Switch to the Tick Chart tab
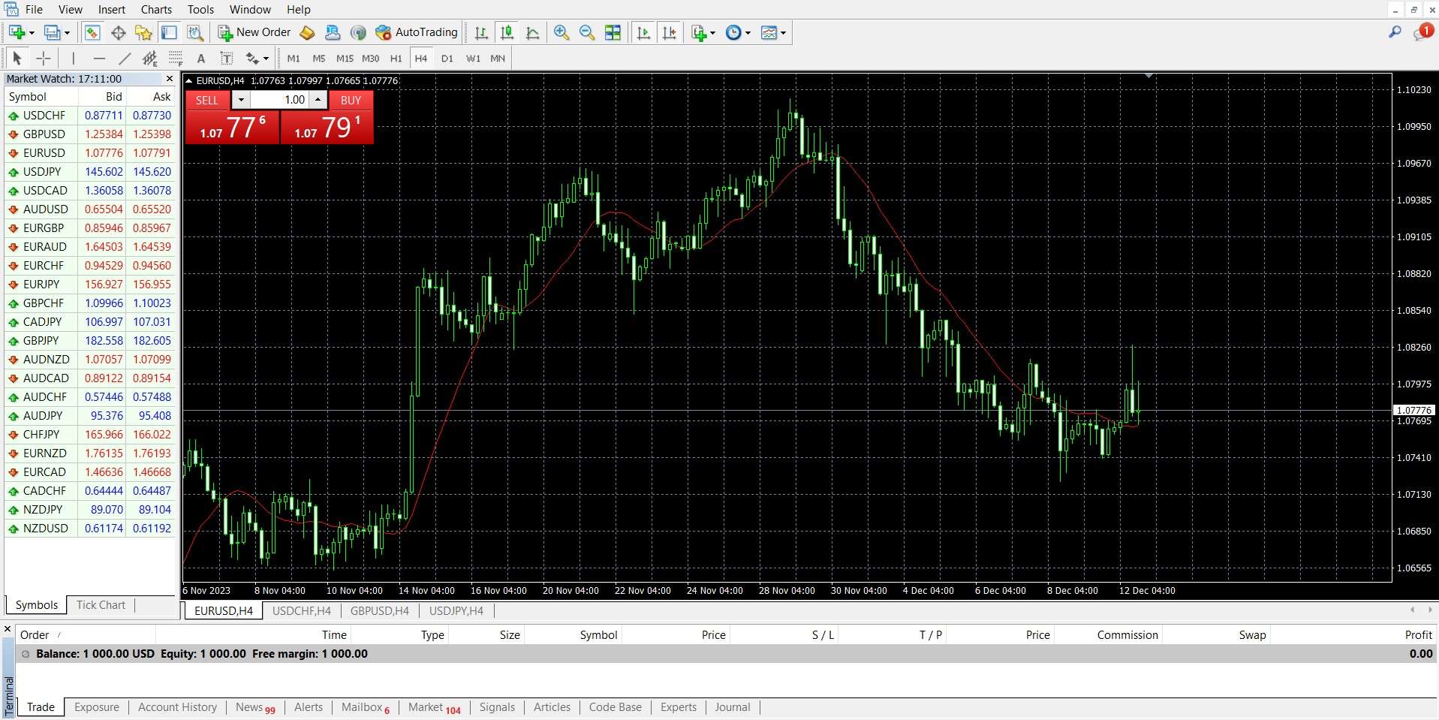This screenshot has width=1439, height=720. (101, 605)
